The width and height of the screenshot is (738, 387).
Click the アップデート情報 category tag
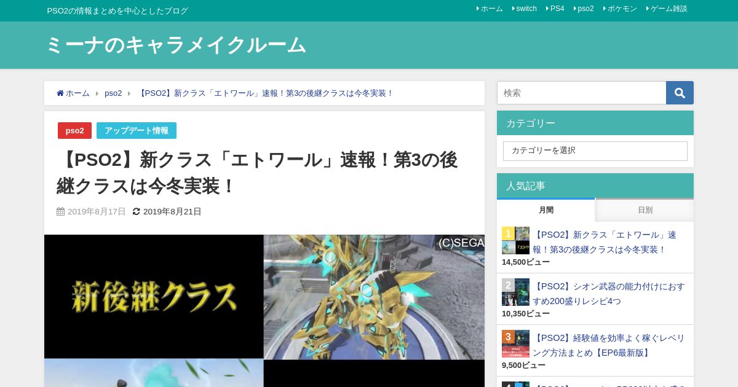[137, 130]
